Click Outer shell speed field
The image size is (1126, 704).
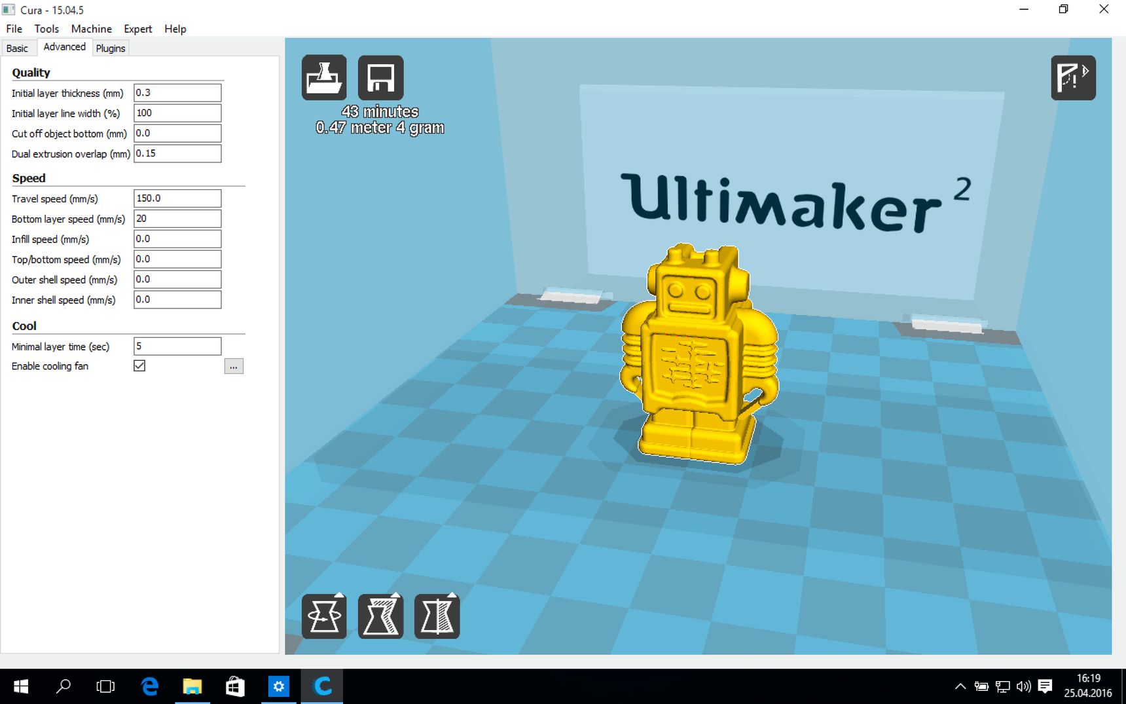(x=177, y=279)
